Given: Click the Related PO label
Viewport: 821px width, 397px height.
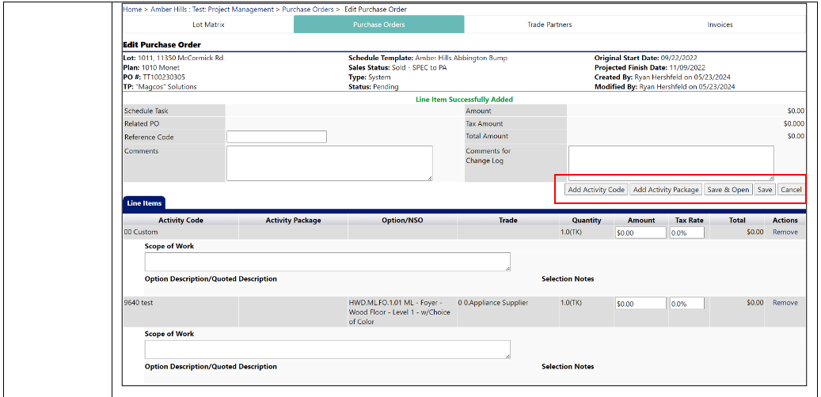Looking at the screenshot, I should pyautogui.click(x=142, y=124).
